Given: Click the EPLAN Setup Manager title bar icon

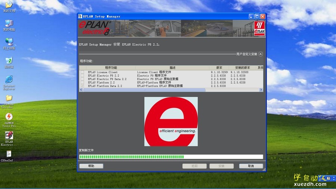Looking at the screenshot, I should coord(80,16).
